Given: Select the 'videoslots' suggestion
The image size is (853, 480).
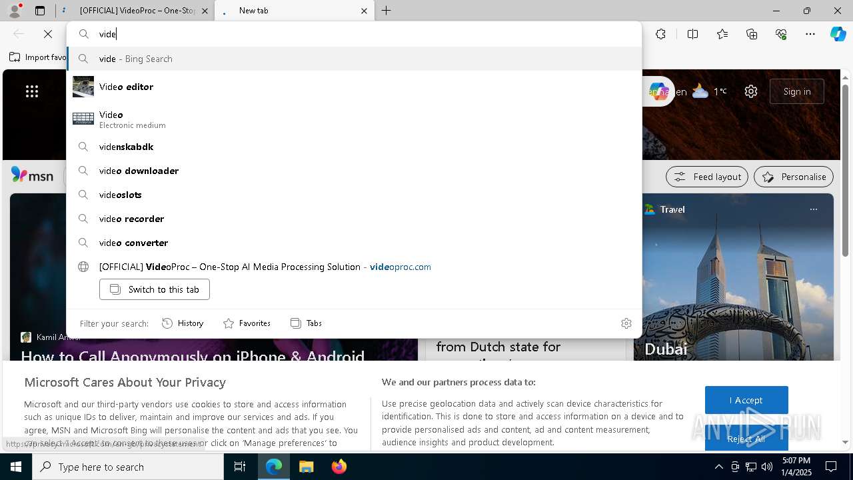Looking at the screenshot, I should pyautogui.click(x=354, y=195).
